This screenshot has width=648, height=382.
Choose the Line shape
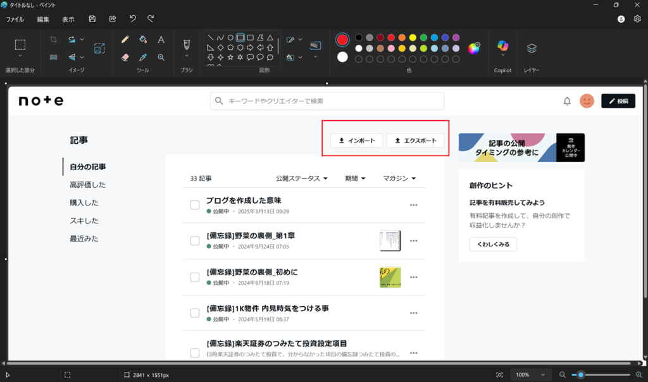[x=210, y=37]
